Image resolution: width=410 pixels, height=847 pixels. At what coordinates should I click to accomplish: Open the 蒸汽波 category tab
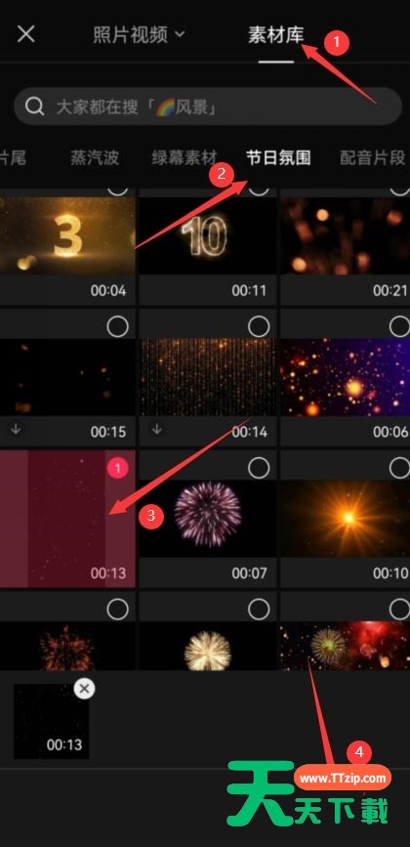point(95,157)
